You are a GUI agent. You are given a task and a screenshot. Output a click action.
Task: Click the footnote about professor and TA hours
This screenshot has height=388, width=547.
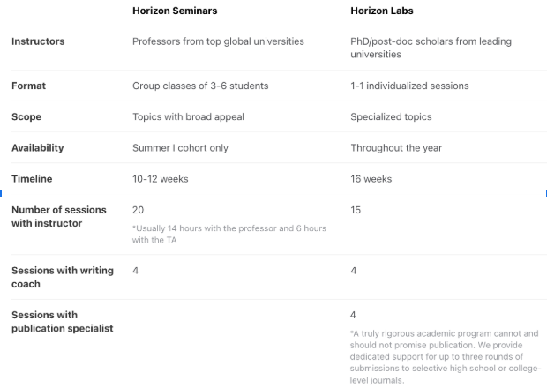[229, 234]
